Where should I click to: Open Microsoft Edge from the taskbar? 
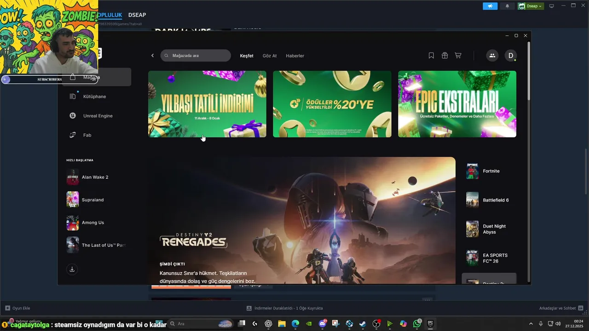coord(295,324)
